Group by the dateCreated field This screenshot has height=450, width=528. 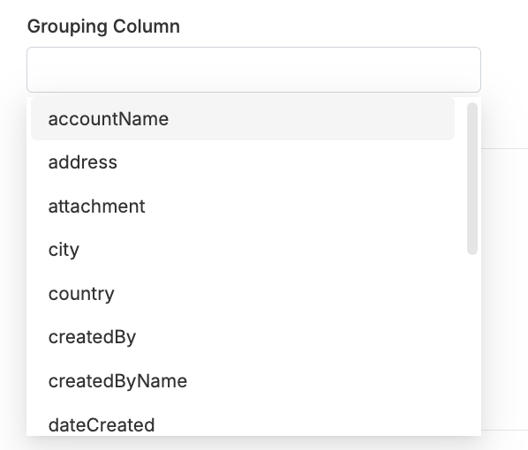(x=243, y=424)
